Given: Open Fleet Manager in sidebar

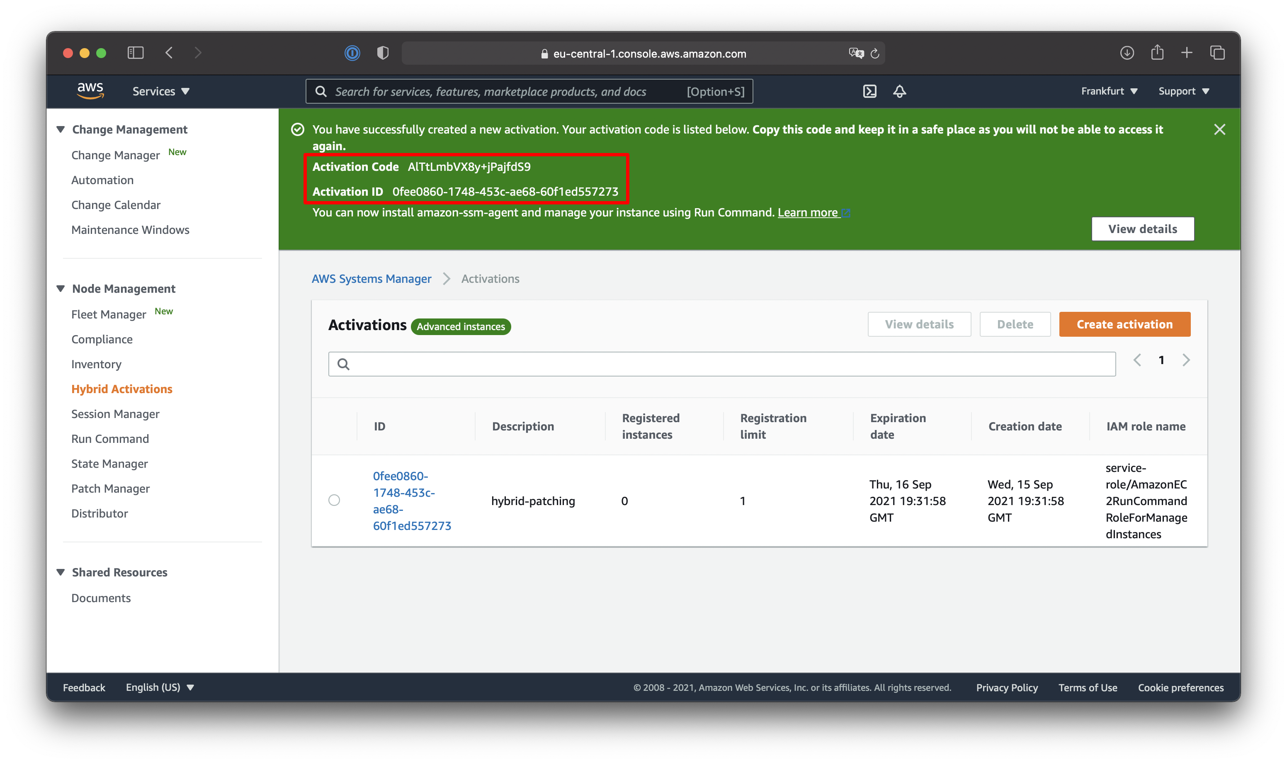Looking at the screenshot, I should 109,314.
